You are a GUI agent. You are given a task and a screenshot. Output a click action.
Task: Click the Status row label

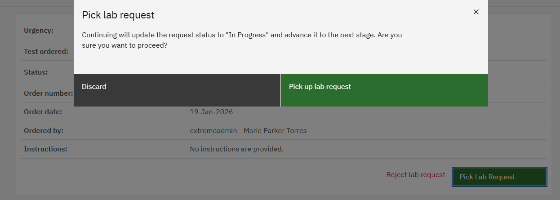tap(36, 72)
